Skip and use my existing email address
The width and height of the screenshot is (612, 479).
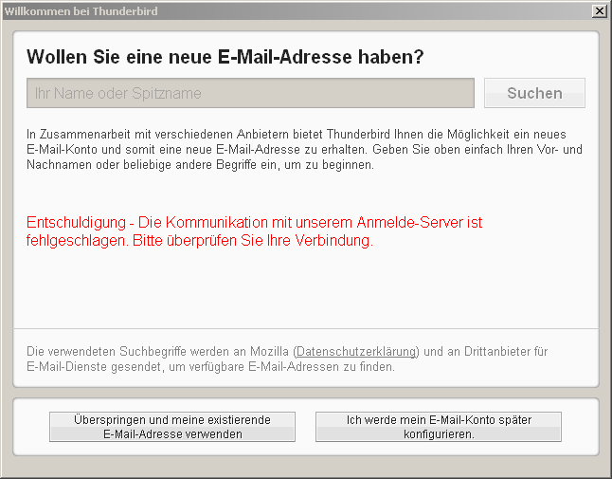tap(172, 427)
